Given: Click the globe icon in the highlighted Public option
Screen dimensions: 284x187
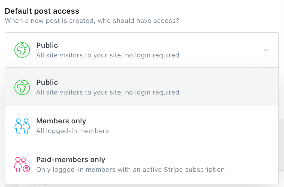Looking at the screenshot, I should (22, 87).
